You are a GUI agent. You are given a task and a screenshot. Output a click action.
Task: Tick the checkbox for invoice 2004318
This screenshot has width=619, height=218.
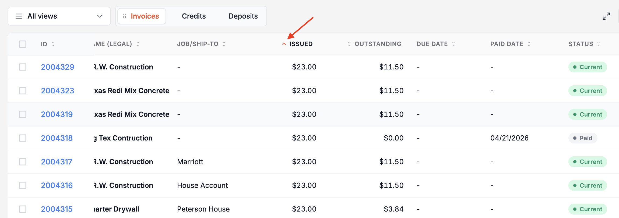tap(23, 138)
